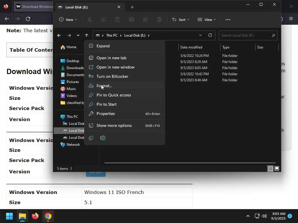Open Home in navigation pane

click(x=69, y=47)
